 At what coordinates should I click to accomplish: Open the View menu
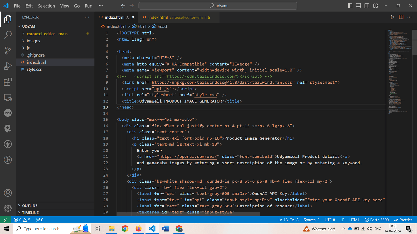coord(65,6)
